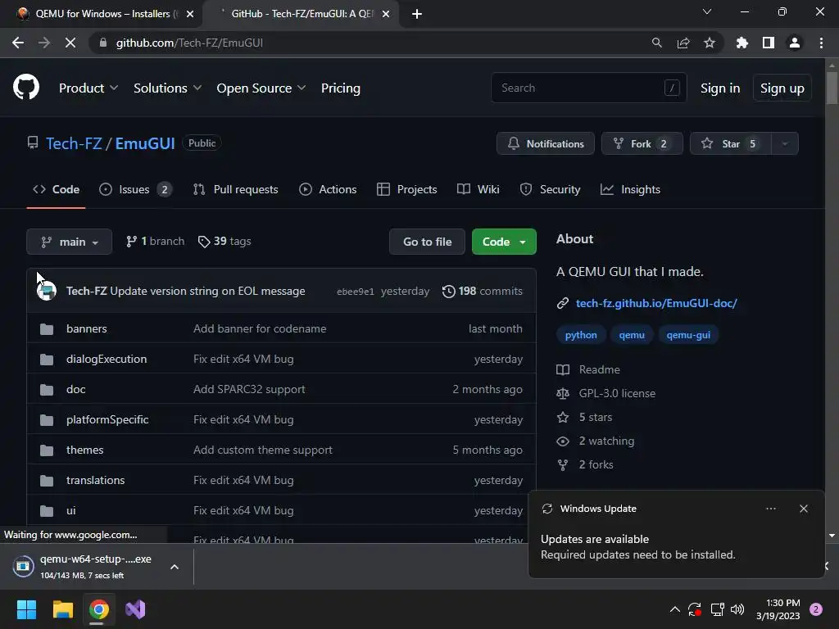This screenshot has width=839, height=629.
Task: Click the Go to file button
Action: pyautogui.click(x=427, y=242)
